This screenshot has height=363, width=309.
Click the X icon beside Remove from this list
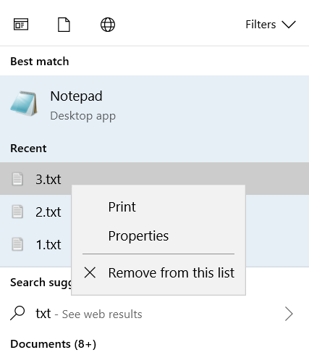[x=90, y=272]
